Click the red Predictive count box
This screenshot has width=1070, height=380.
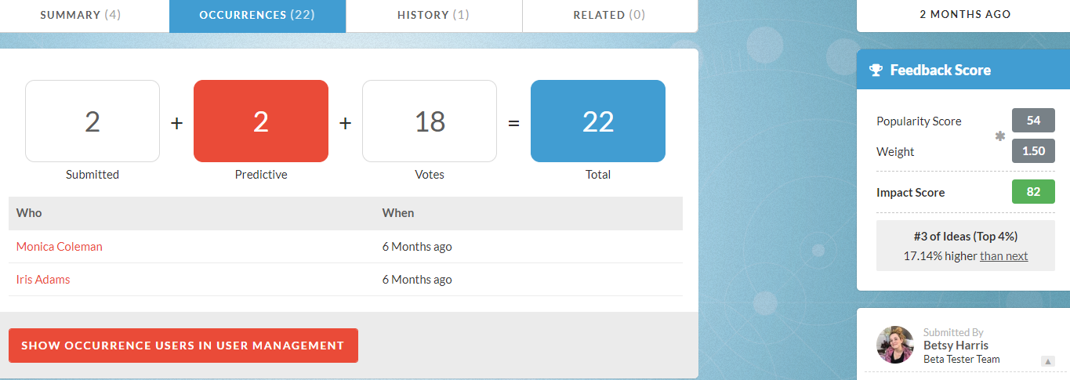[x=261, y=121]
